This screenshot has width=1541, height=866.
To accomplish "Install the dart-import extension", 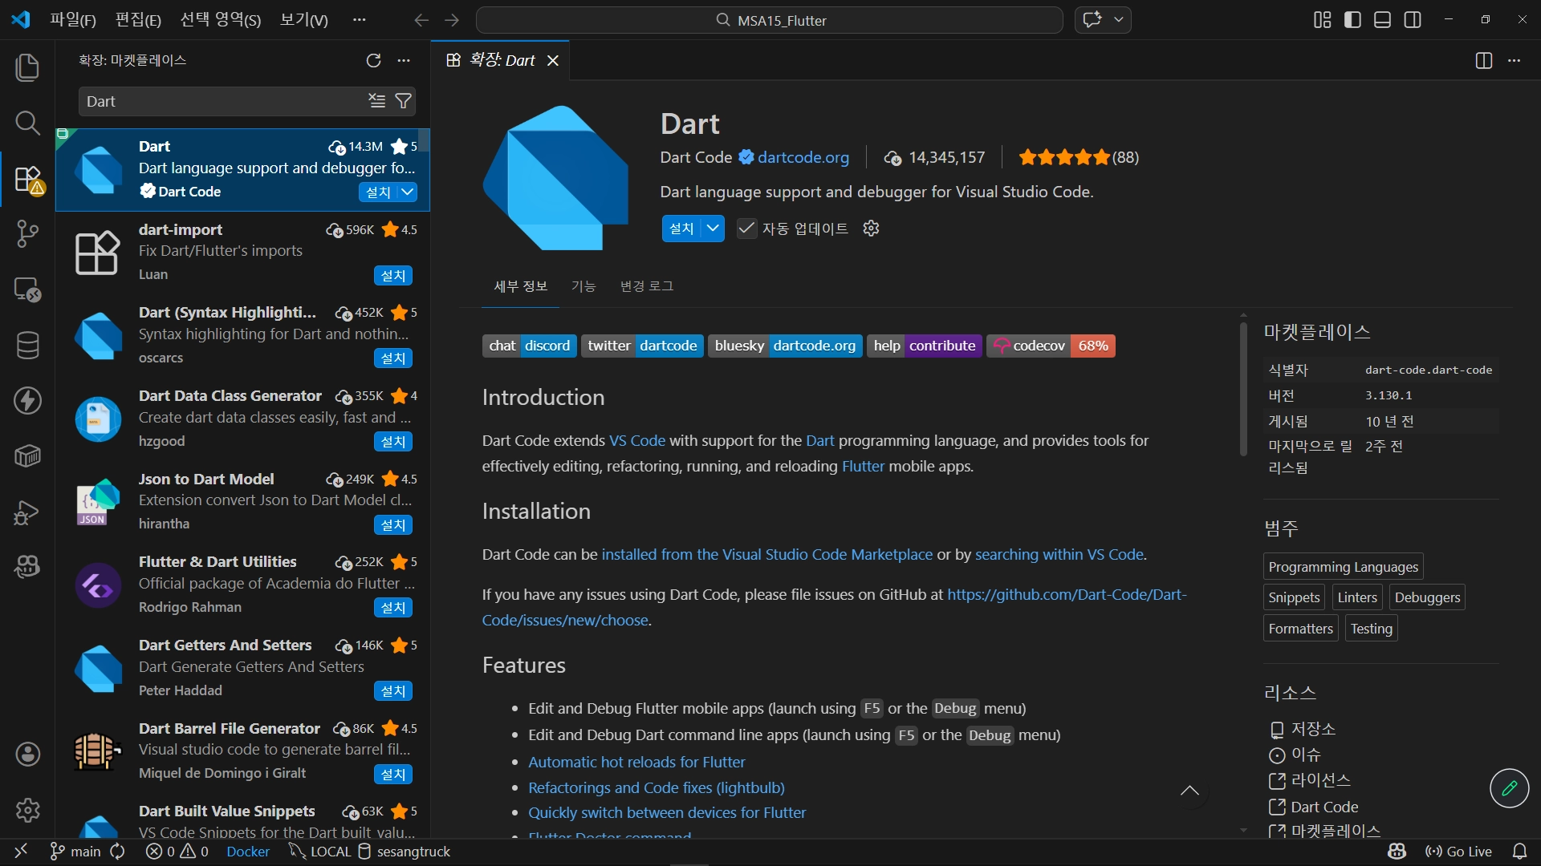I will point(392,275).
